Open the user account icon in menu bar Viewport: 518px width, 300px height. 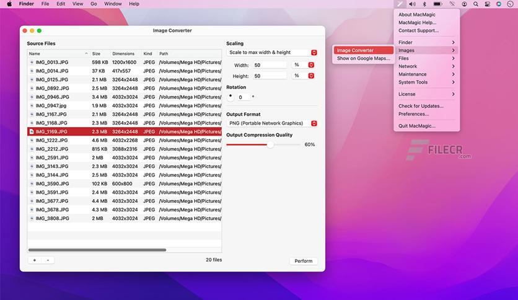(x=464, y=4)
